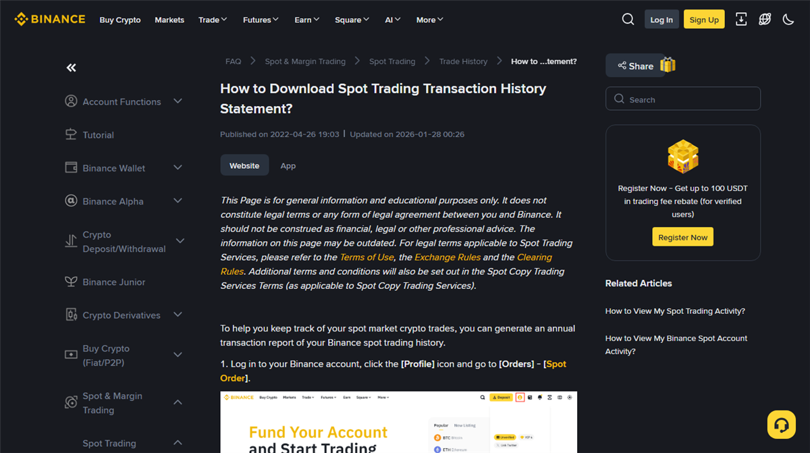Image resolution: width=810 pixels, height=453 pixels.
Task: Click the Register promo cube image
Action: pyautogui.click(x=683, y=157)
